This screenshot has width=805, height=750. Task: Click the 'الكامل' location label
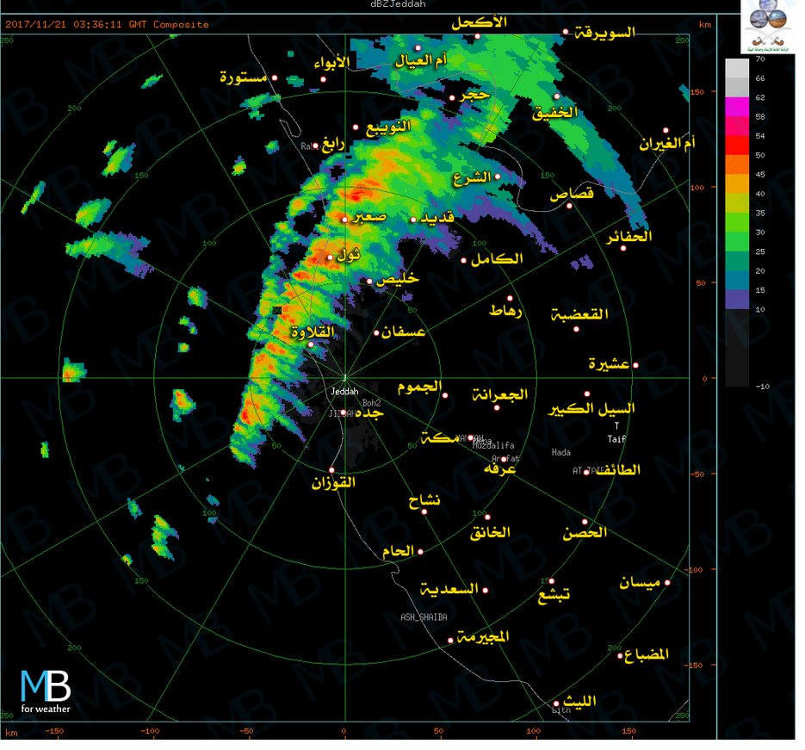(497, 258)
